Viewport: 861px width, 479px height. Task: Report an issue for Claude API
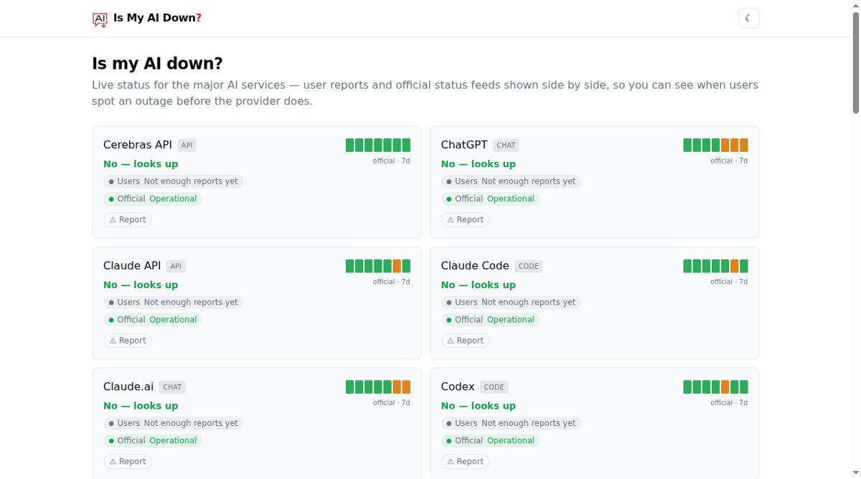(128, 341)
